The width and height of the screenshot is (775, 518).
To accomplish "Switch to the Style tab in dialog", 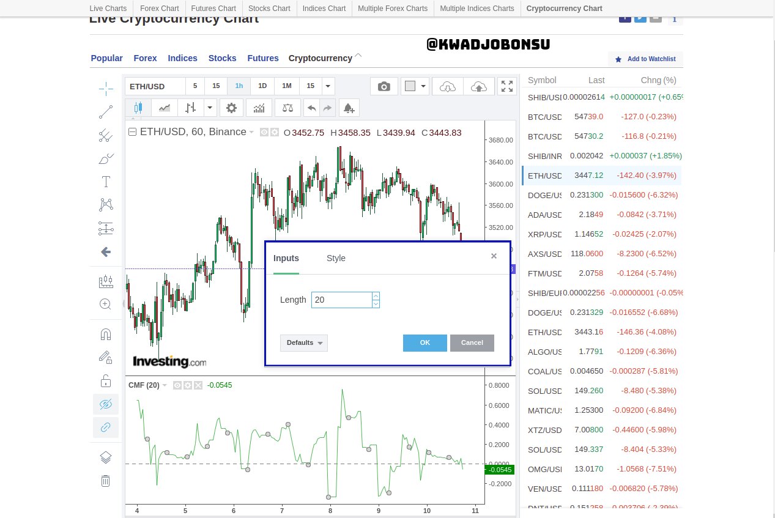I will (336, 258).
